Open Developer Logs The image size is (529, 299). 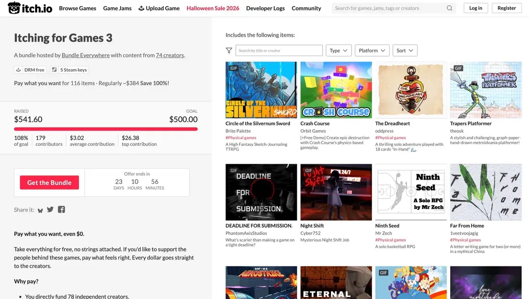265,8
